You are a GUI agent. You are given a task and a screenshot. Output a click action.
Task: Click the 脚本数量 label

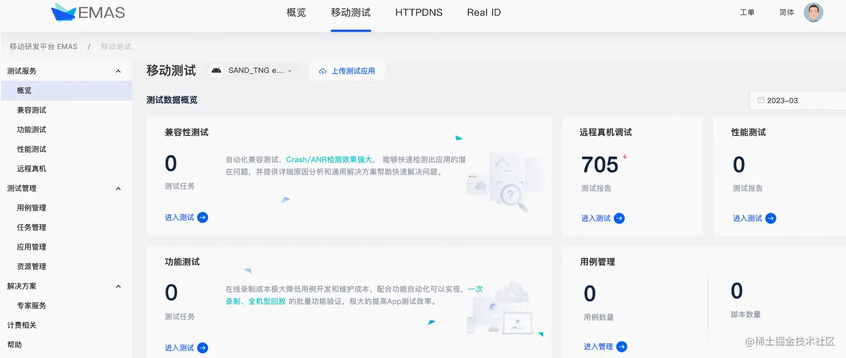(x=745, y=314)
